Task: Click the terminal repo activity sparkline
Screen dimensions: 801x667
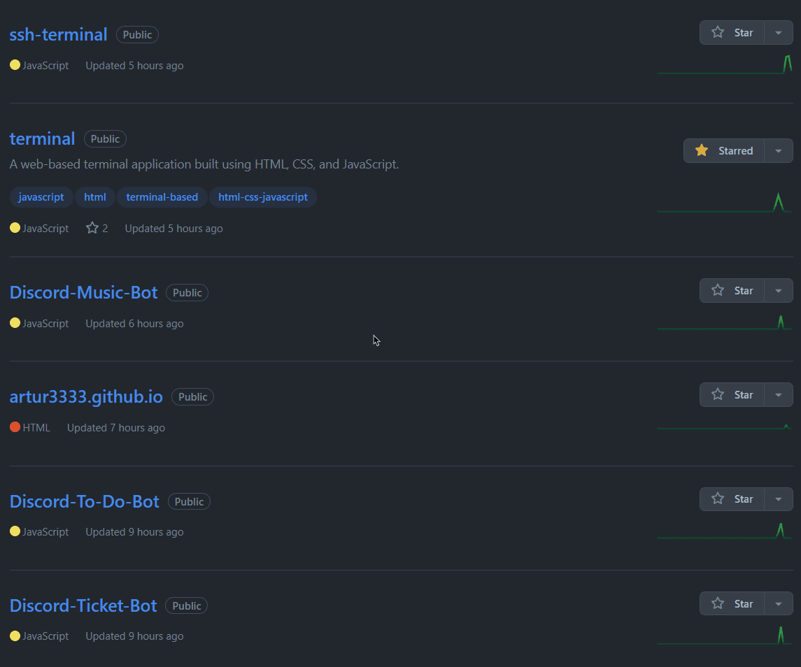Action: [x=724, y=203]
